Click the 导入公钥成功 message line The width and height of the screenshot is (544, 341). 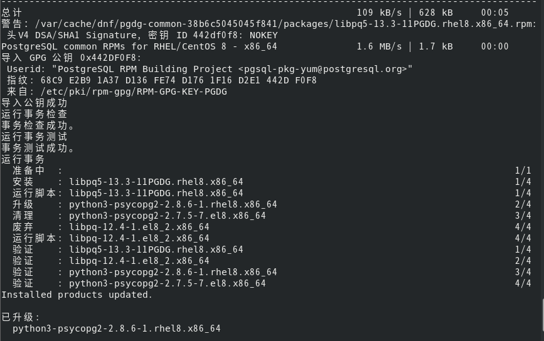(34, 103)
